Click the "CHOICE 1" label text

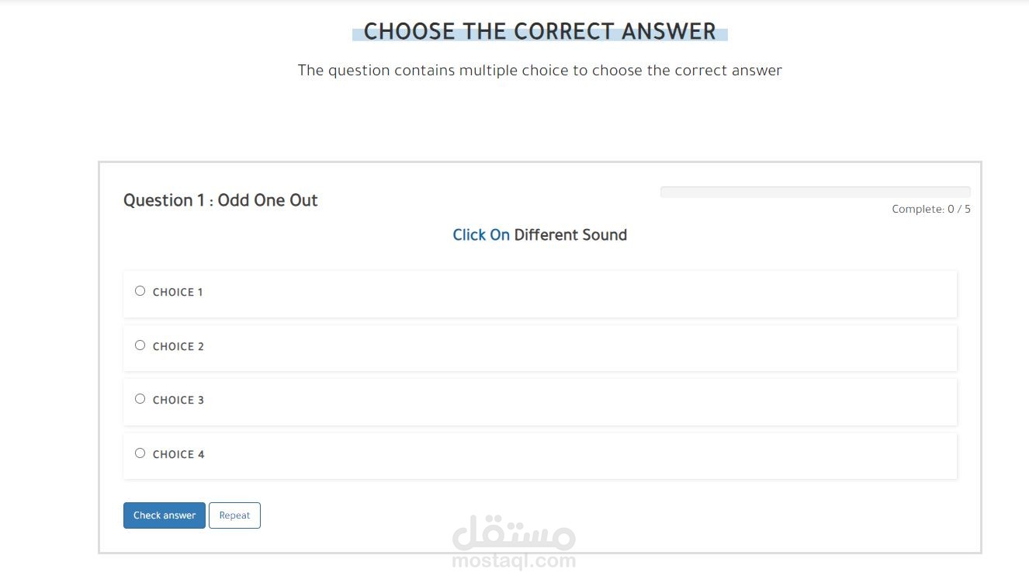pos(178,293)
